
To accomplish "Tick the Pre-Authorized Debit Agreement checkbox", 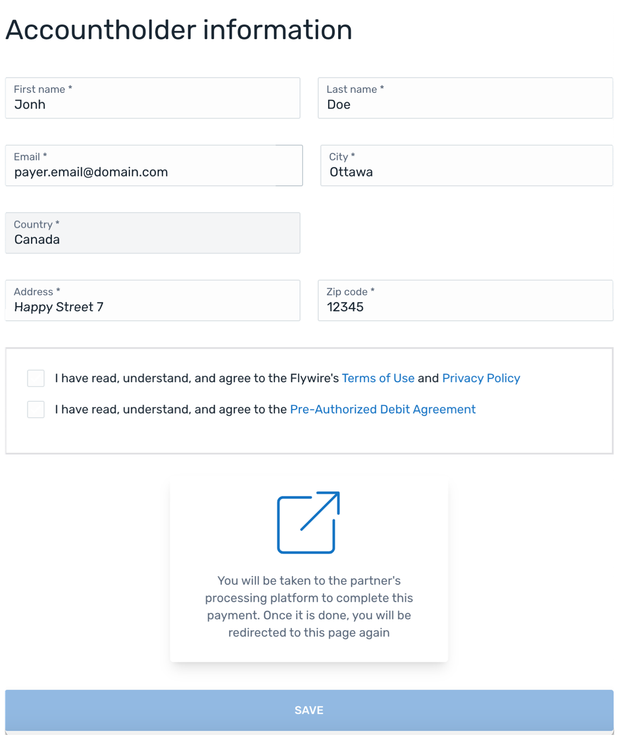I will [36, 410].
